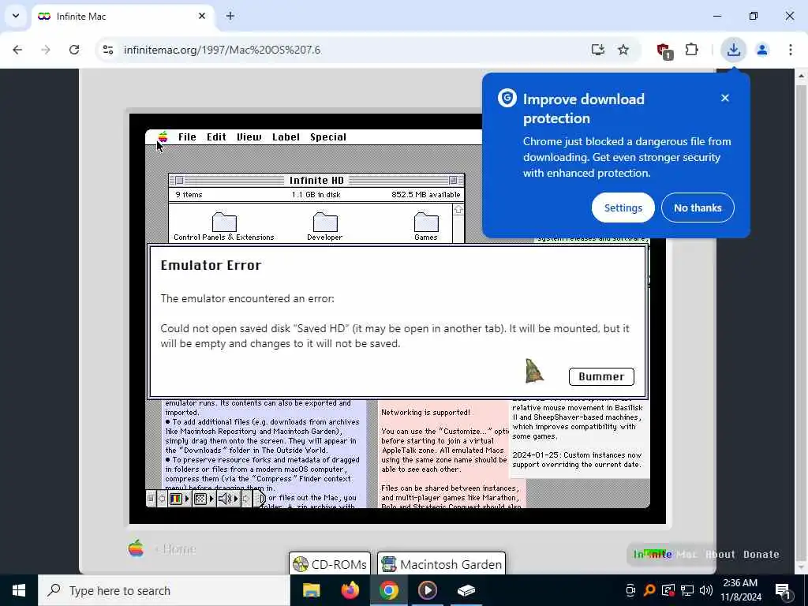
Task: Bookmark this page with star icon
Action: point(623,50)
